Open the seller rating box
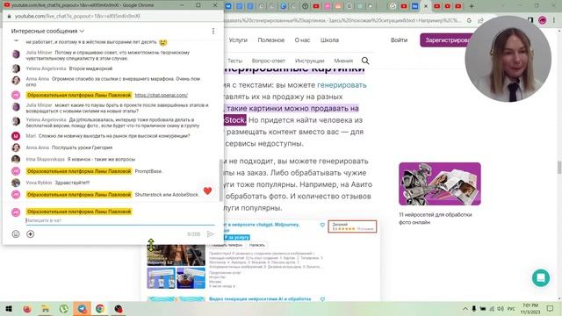Viewport: 562px width, 316px height. tap(352, 226)
